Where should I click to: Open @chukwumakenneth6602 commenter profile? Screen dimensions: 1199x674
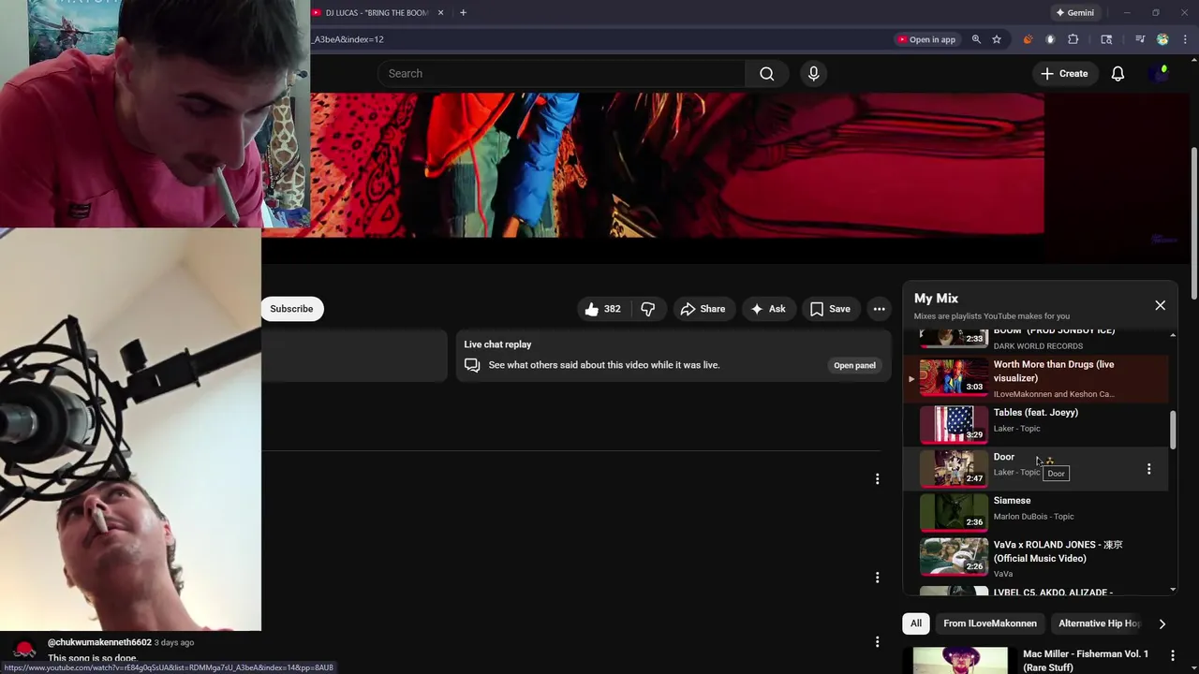[x=99, y=642]
